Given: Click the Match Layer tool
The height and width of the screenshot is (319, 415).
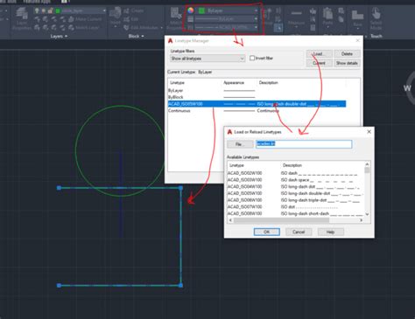Looking at the screenshot, I should tap(84, 28).
